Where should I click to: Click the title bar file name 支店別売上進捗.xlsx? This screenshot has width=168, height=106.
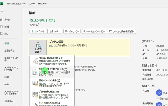click(x=17, y=4)
